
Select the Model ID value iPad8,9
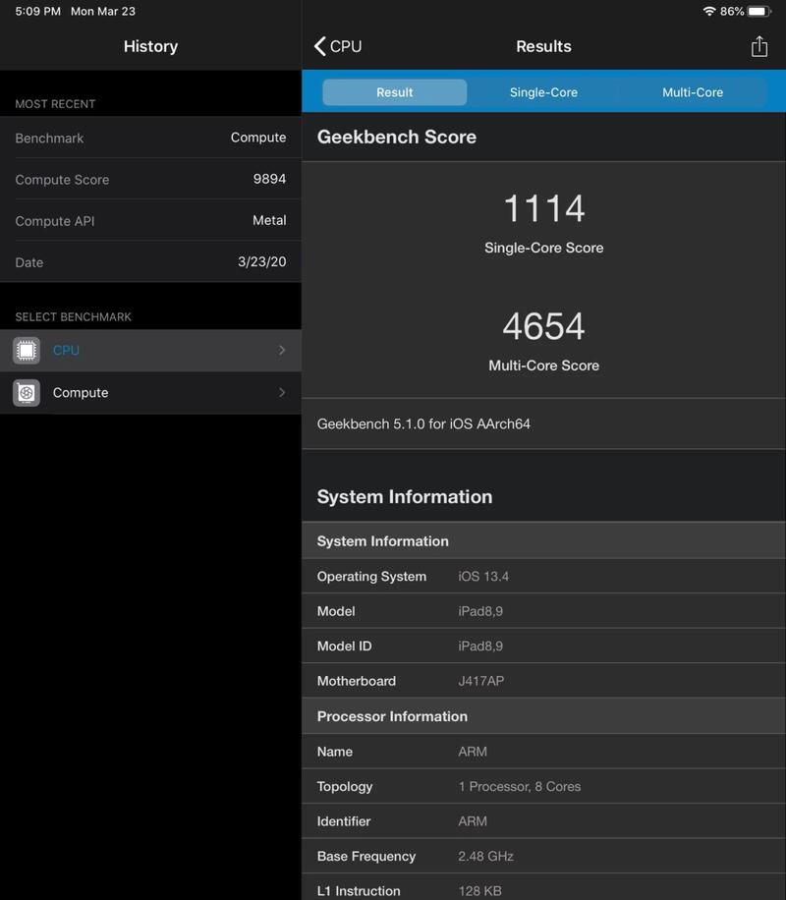point(480,647)
